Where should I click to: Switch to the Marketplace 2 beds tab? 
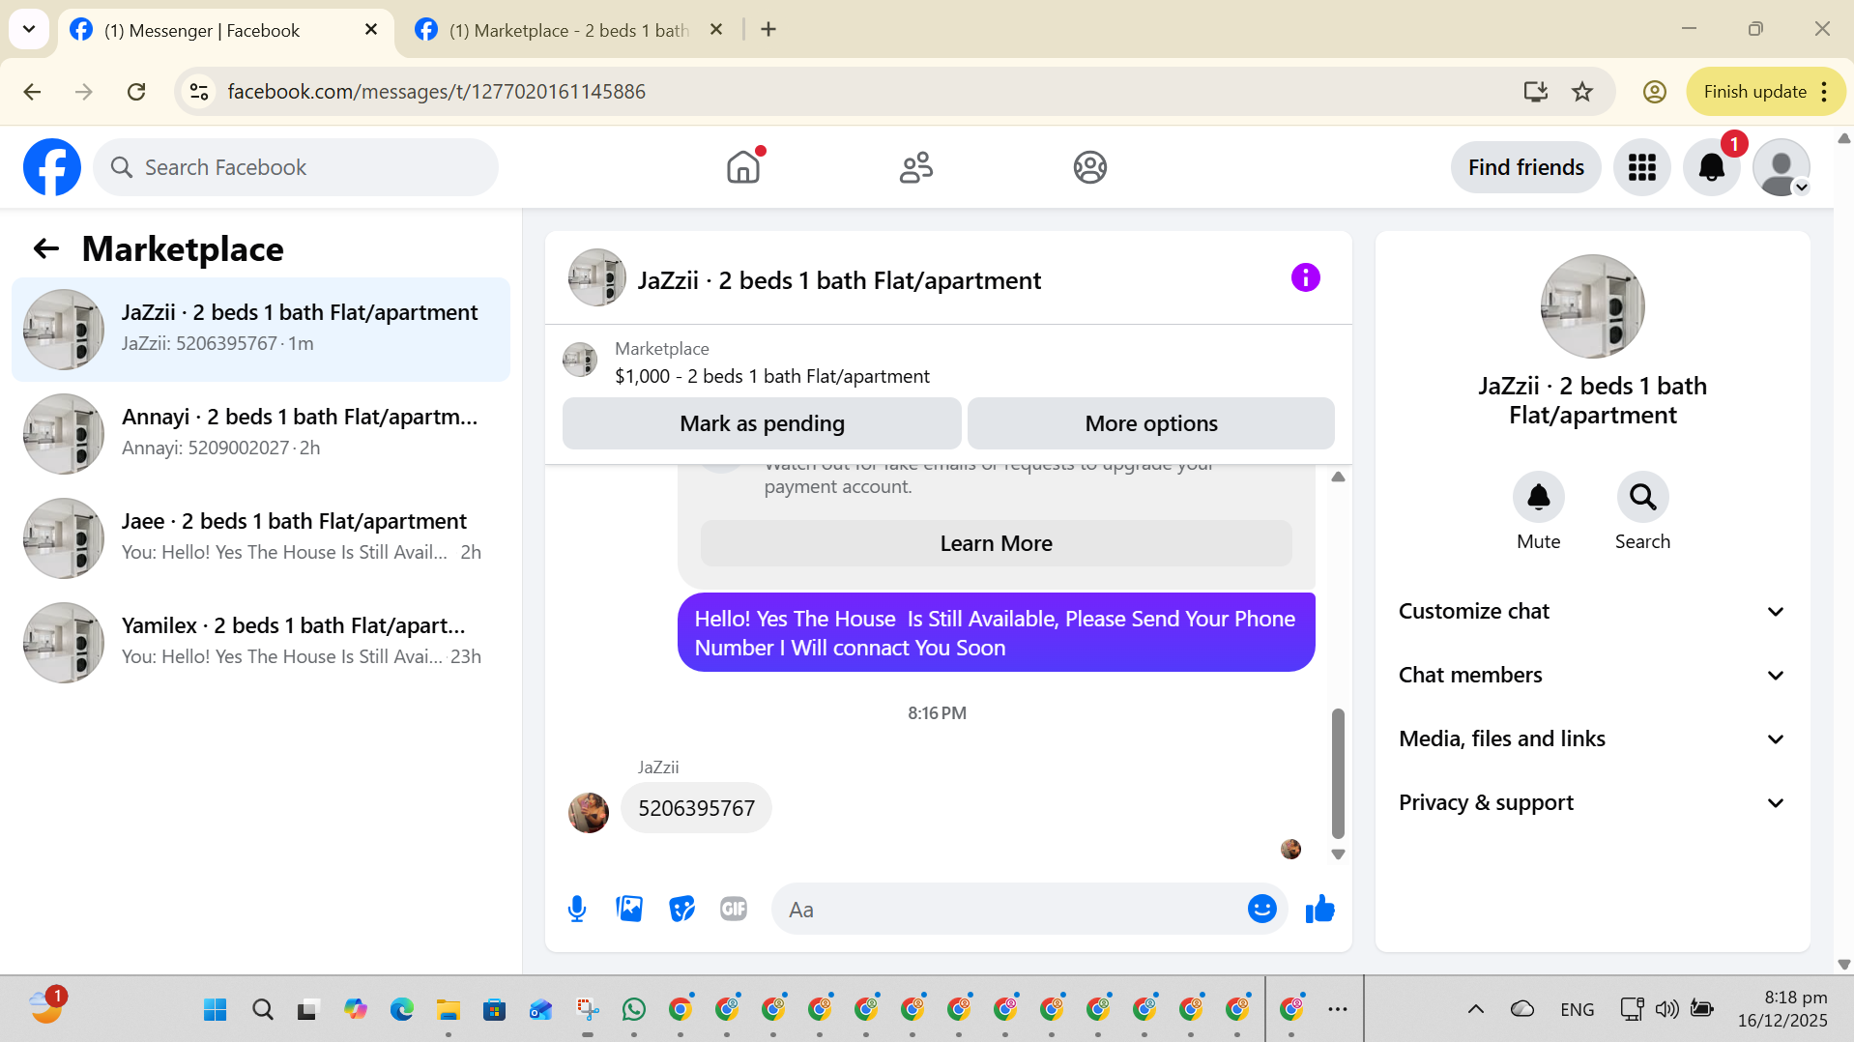tap(568, 30)
